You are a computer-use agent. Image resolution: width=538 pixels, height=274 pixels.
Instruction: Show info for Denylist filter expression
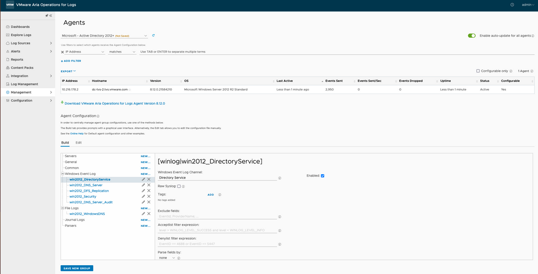[x=279, y=244]
